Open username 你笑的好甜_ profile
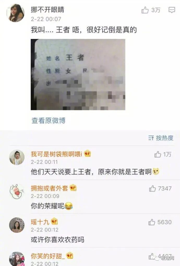This screenshot has height=266, width=180. (x=48, y=256)
